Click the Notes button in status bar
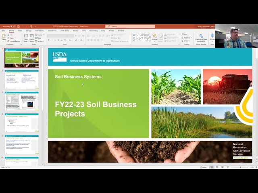This screenshot has height=193, width=258. 203,167
